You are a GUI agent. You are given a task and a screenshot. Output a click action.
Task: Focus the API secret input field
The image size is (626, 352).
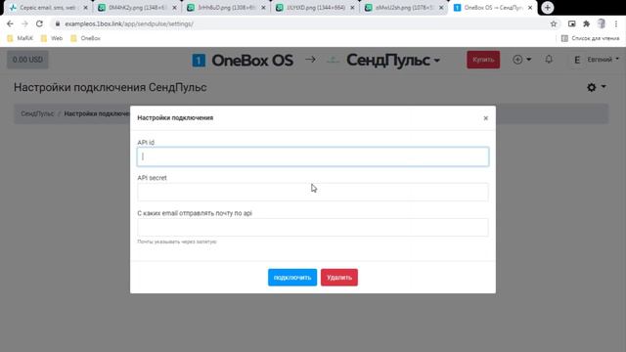click(313, 192)
